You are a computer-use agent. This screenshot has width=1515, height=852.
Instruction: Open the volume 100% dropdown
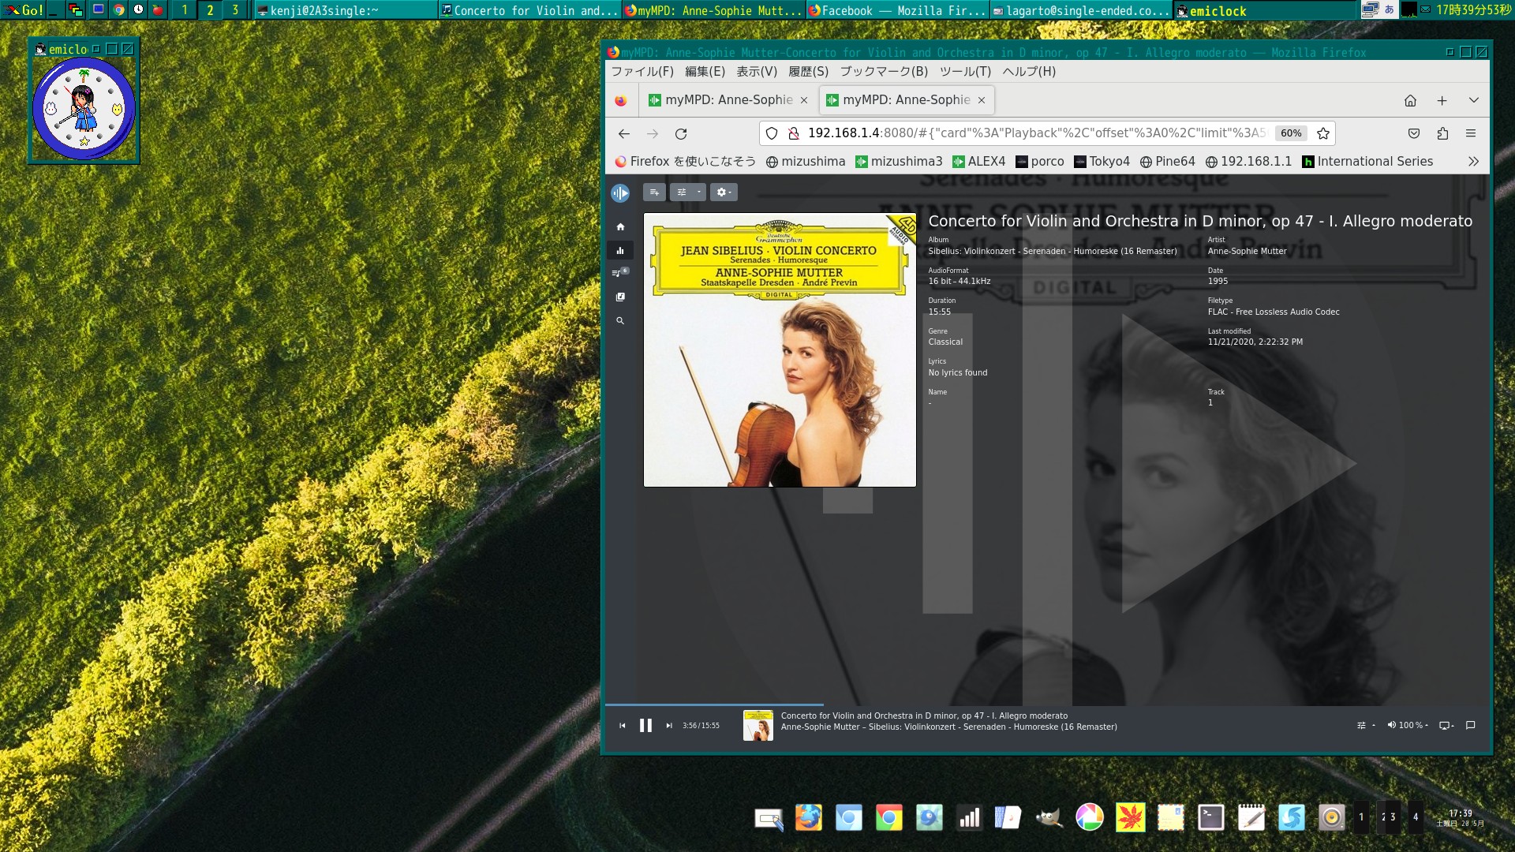tap(1408, 726)
